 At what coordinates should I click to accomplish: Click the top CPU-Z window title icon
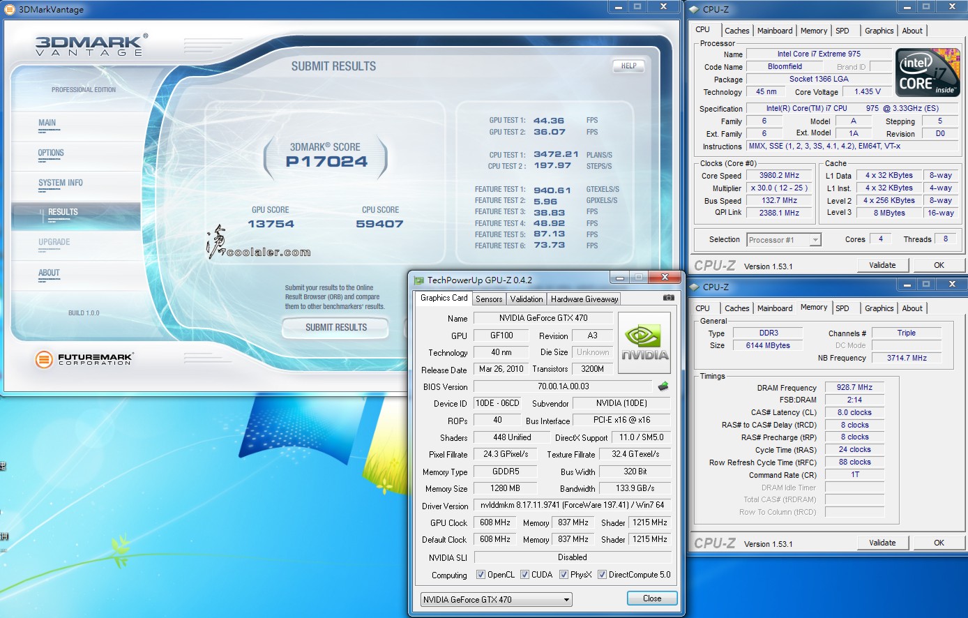tap(695, 9)
